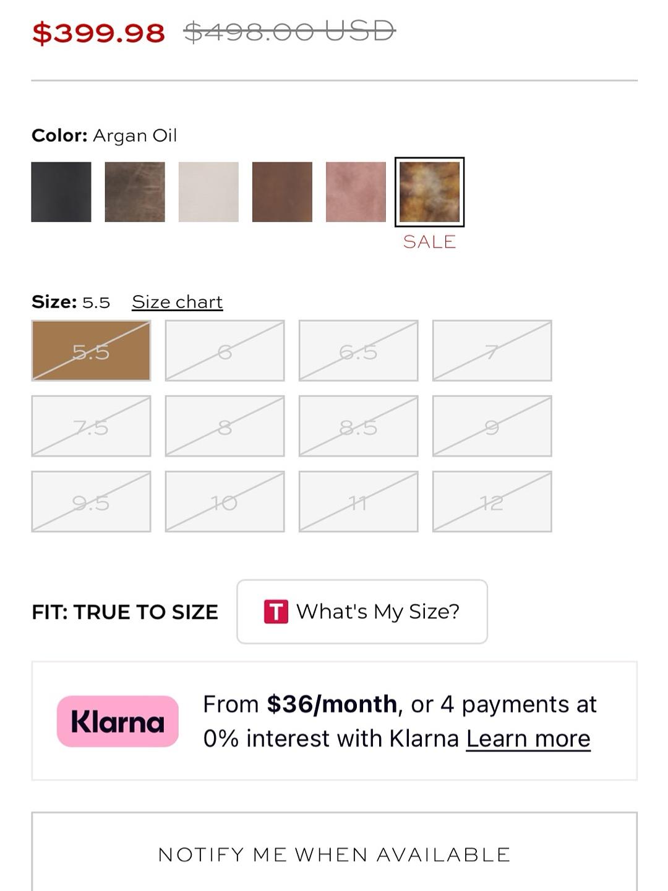The height and width of the screenshot is (891, 668).
Task: Open Klarna Learn more link
Action: (x=528, y=739)
